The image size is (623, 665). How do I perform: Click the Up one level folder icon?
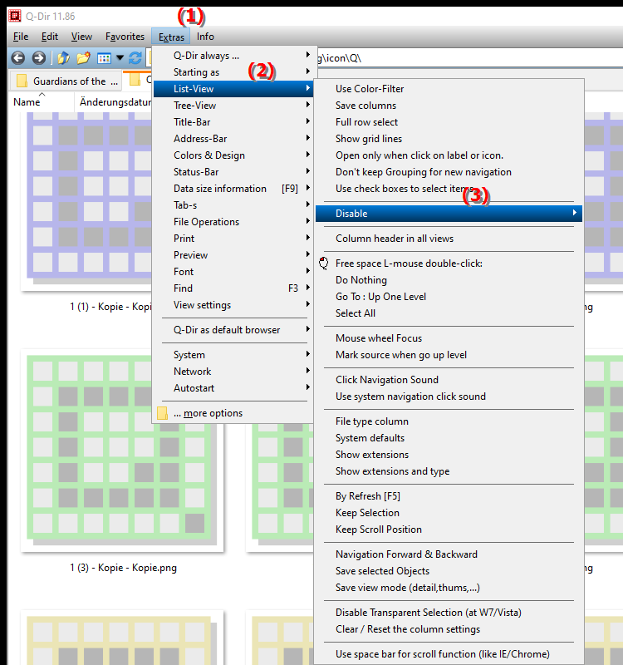63,57
